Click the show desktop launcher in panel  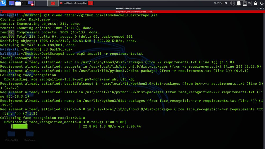pyautogui.click(x=11, y=3)
